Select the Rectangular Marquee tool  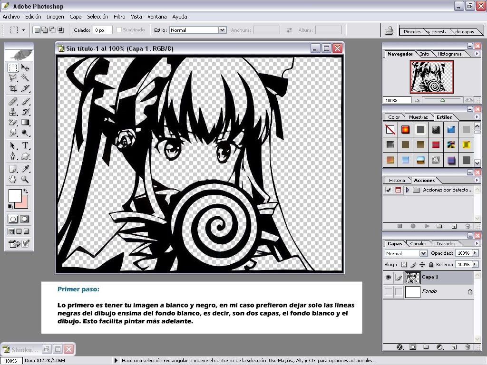click(13, 67)
